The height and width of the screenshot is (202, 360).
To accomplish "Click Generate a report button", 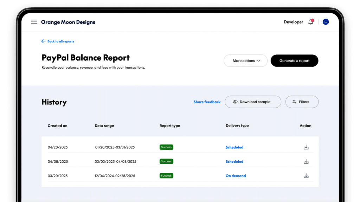I will [x=294, y=61].
